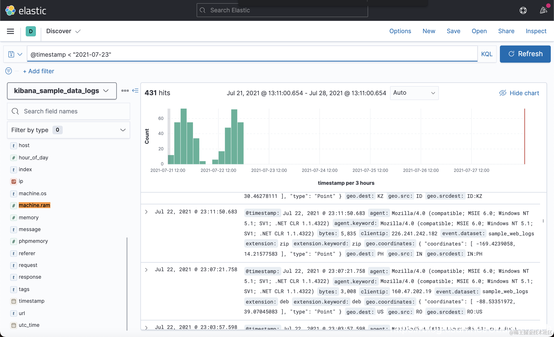
Task: Click the Search Elastic field
Action: coord(282,10)
